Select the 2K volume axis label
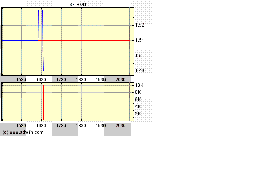 138,114
